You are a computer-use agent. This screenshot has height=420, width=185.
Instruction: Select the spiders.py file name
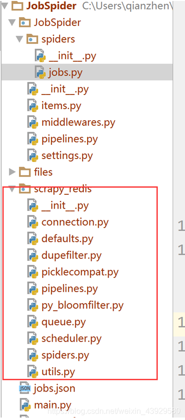click(65, 355)
